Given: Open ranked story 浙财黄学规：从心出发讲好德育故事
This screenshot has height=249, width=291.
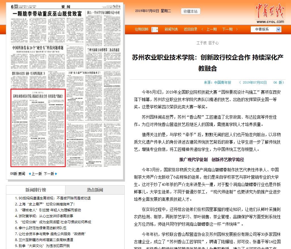Looking at the screenshot, I should (46, 216).
